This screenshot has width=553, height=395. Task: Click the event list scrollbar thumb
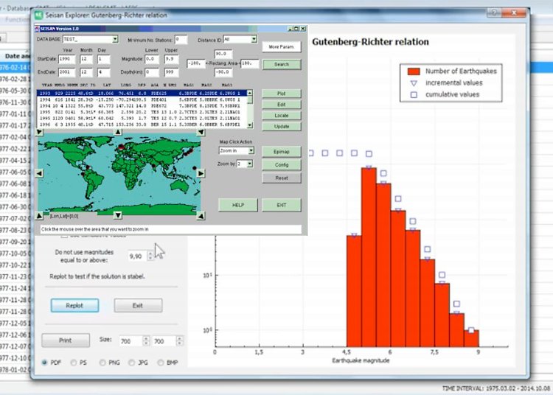[x=250, y=100]
